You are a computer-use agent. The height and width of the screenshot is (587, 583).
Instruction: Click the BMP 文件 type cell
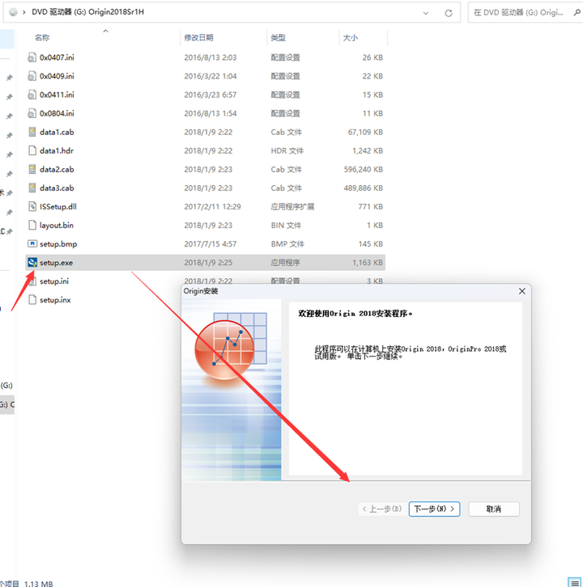(x=287, y=244)
